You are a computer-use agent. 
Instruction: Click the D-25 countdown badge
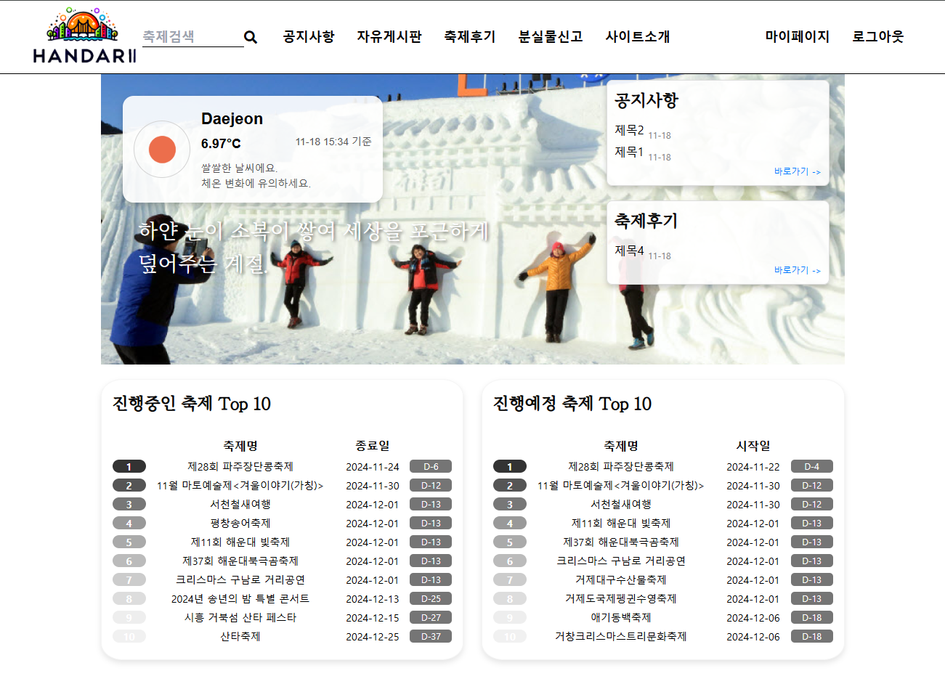coord(431,598)
